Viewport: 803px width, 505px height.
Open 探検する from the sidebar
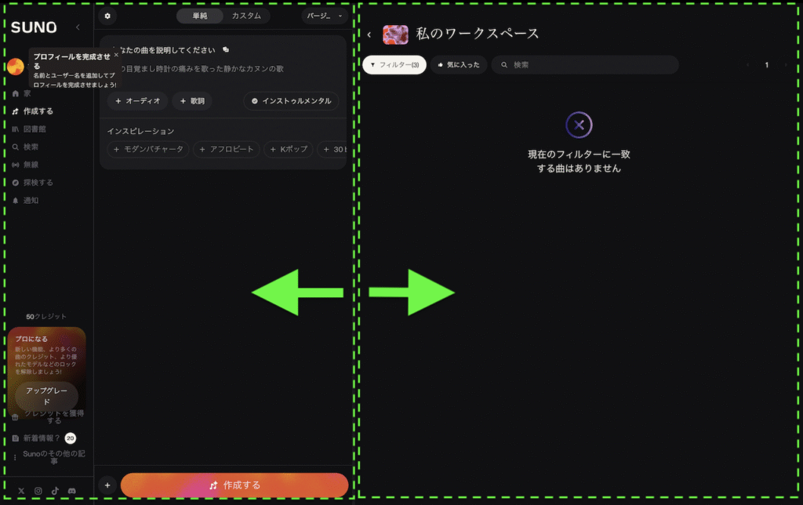(x=38, y=183)
